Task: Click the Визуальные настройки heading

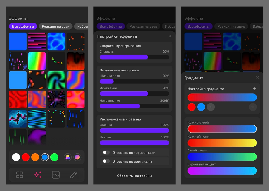Action: pyautogui.click(x=119, y=70)
